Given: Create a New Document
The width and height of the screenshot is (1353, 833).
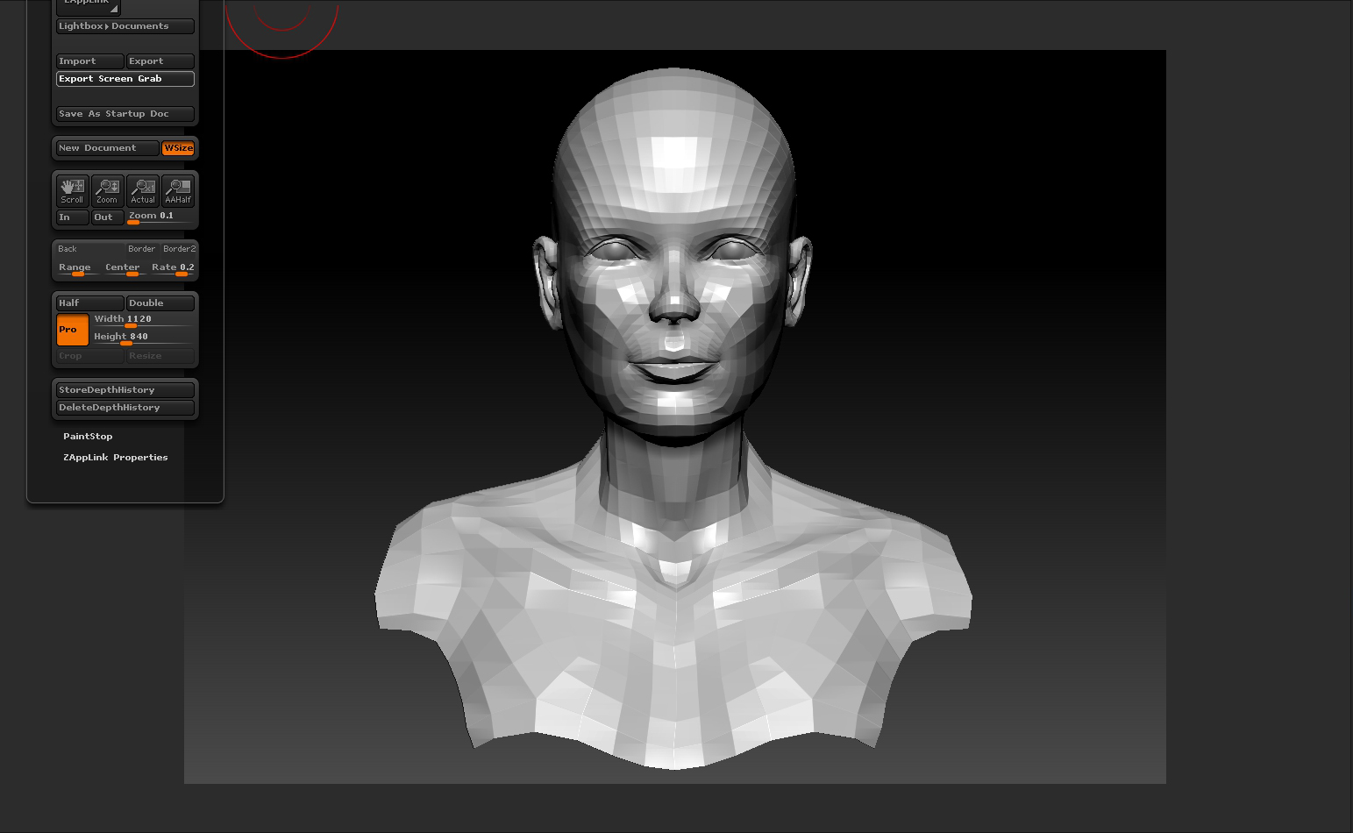Looking at the screenshot, I should (x=108, y=148).
